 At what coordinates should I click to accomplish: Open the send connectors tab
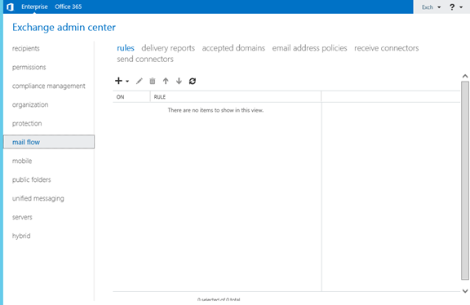click(x=145, y=59)
